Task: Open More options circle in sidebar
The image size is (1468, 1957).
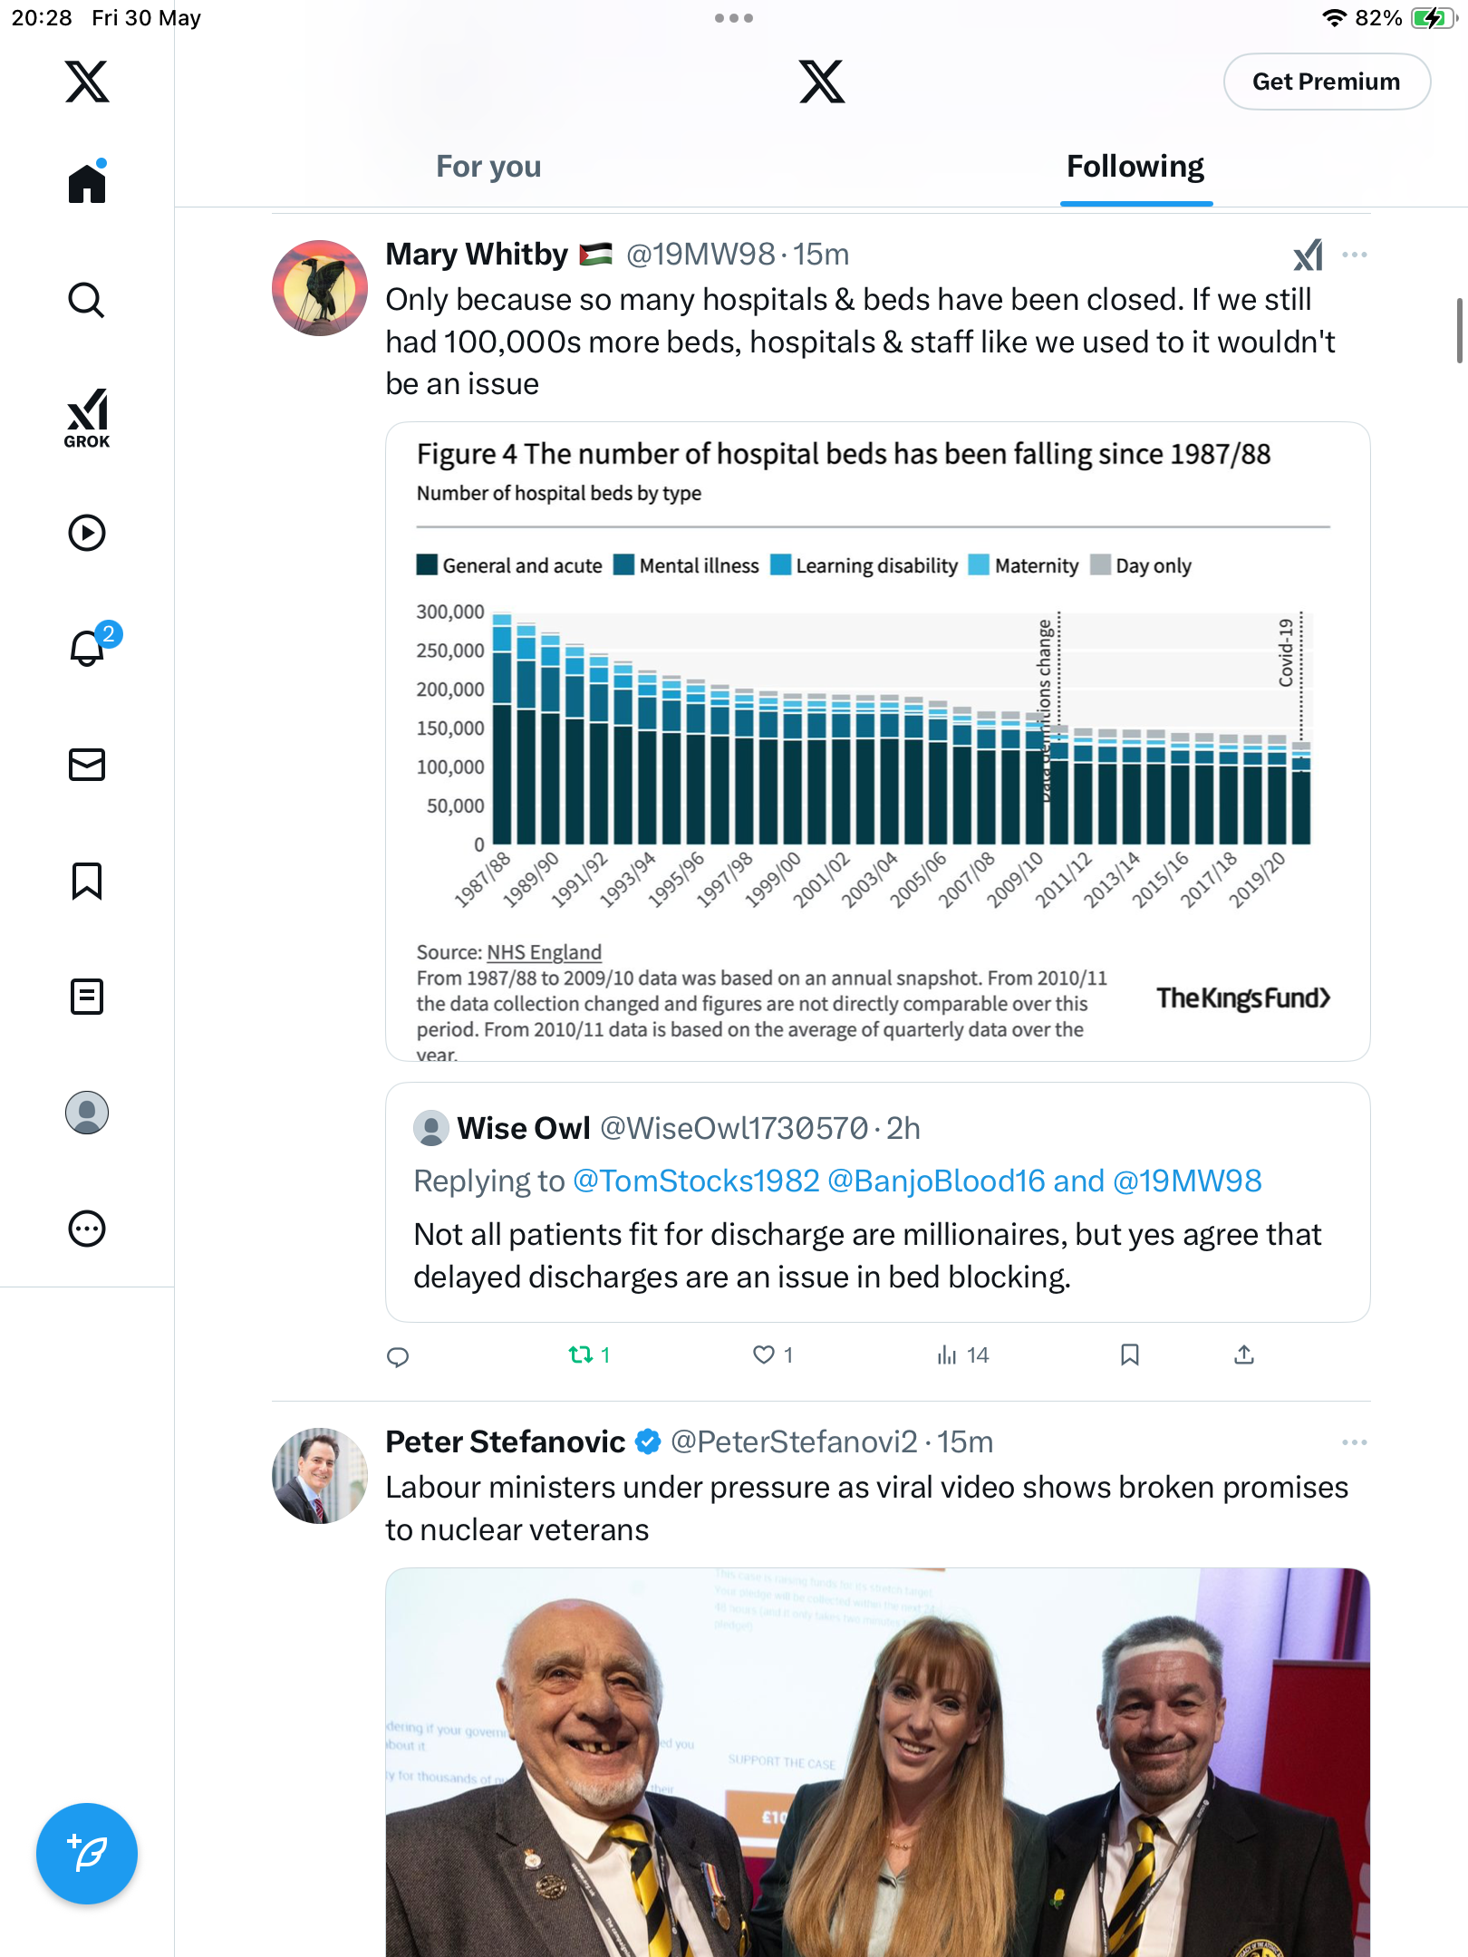Action: (87, 1229)
